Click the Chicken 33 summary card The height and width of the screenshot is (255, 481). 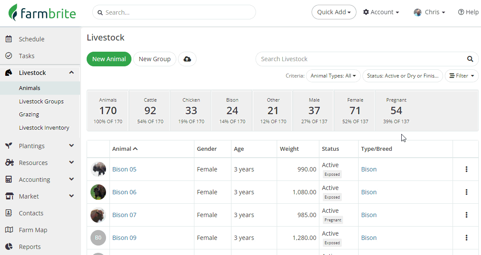coord(191,111)
